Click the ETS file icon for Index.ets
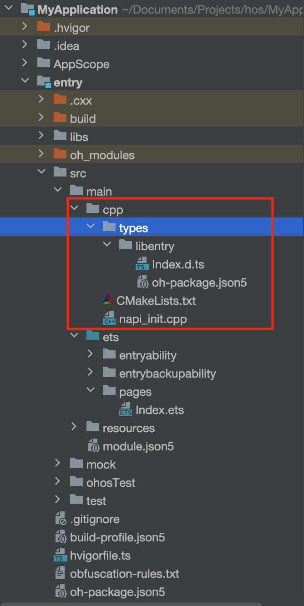The width and height of the screenshot is (304, 606). point(126,410)
